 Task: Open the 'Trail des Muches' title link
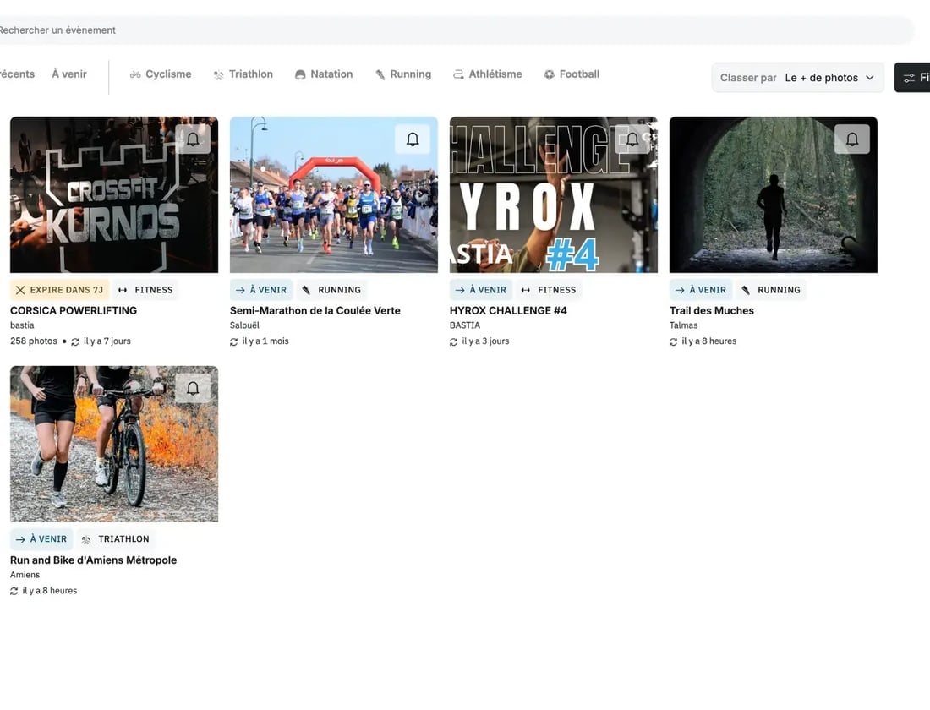pos(712,311)
